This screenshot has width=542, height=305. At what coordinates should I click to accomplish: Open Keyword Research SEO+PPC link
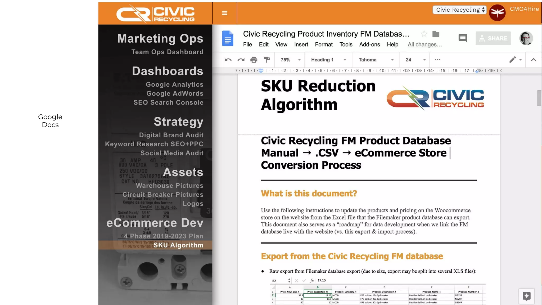coord(154,144)
